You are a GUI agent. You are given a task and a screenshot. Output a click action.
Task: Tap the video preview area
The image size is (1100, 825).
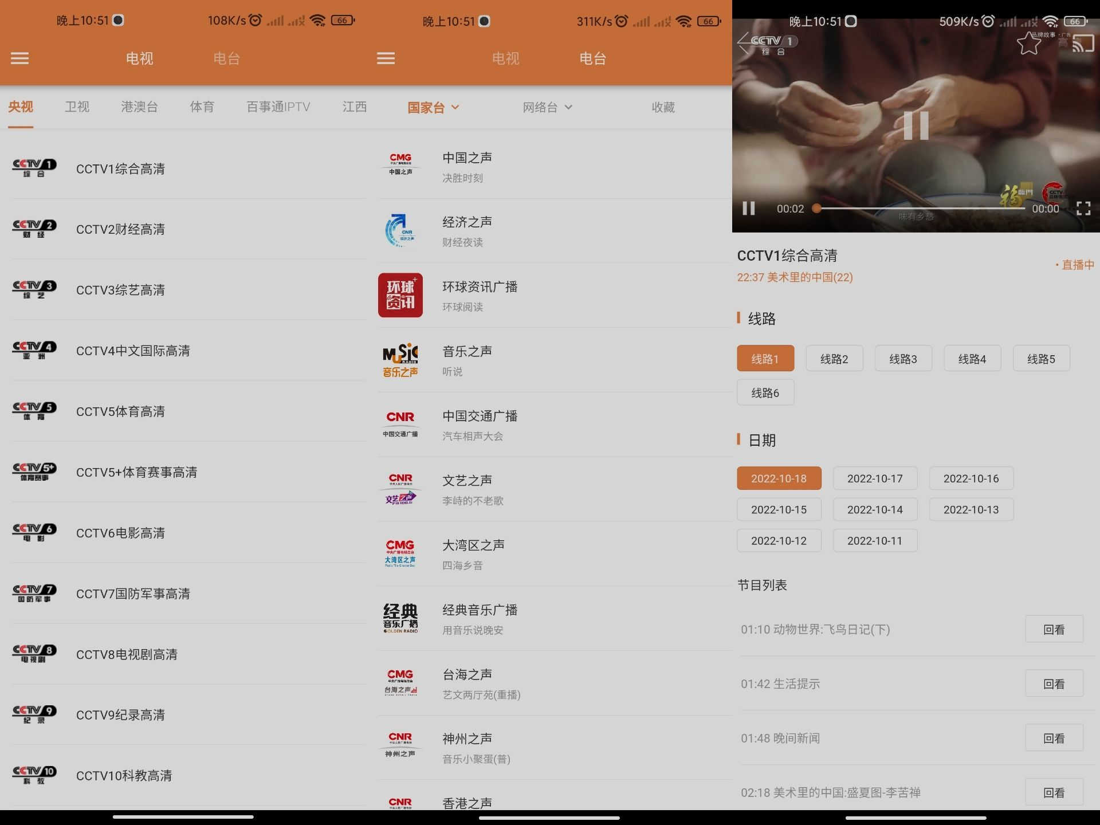(916, 125)
